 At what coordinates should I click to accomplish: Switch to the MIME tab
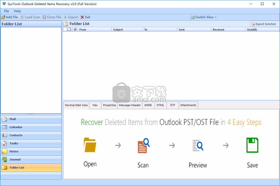(x=148, y=105)
